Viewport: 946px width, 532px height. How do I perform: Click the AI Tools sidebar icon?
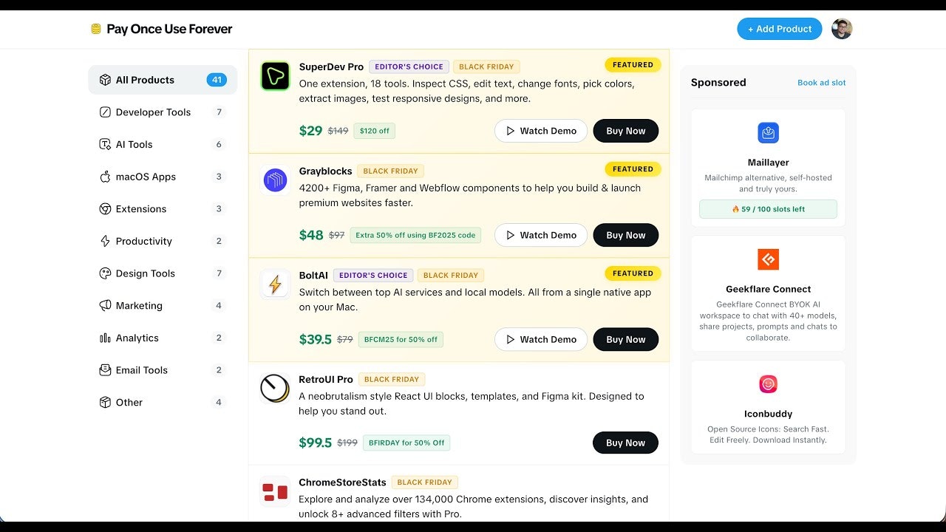tap(105, 144)
